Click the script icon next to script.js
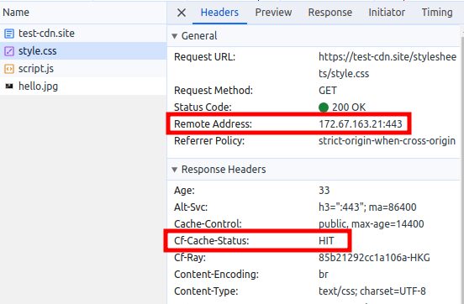This screenshot has width=464, height=304. click(x=9, y=69)
